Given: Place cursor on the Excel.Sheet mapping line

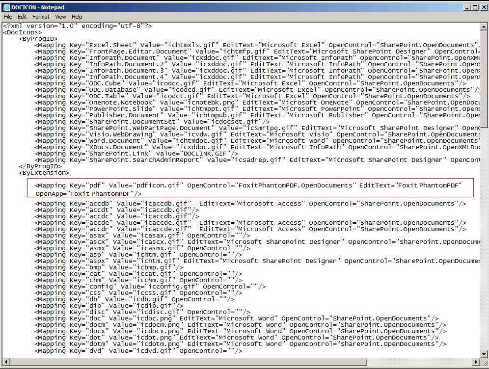Looking at the screenshot, I should point(196,45).
